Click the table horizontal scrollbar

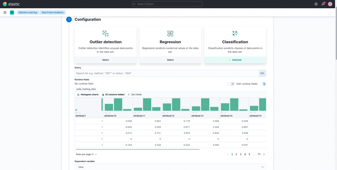(138, 149)
